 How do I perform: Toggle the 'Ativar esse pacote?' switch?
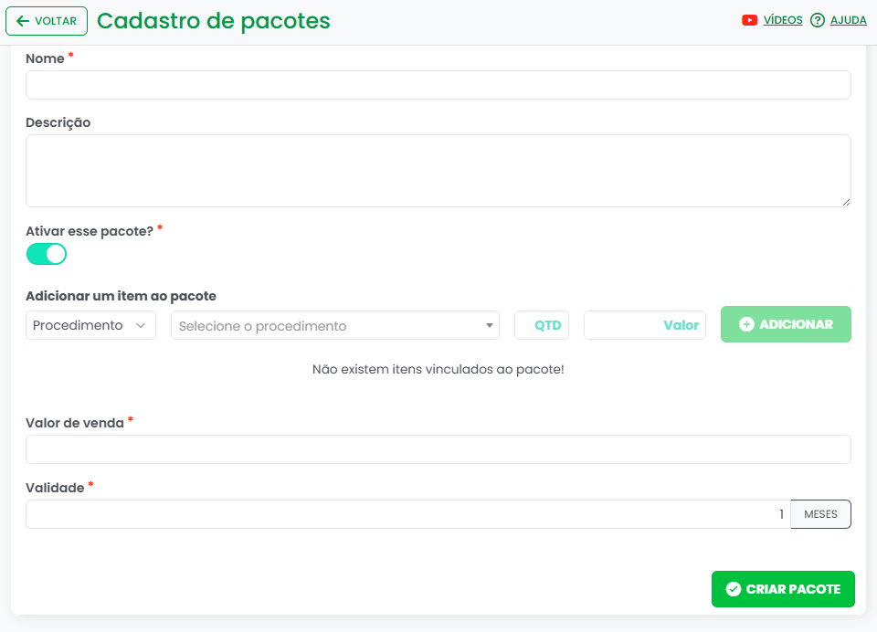pos(47,254)
